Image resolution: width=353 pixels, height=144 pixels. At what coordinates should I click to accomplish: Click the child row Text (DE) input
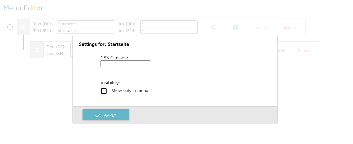[72, 47]
